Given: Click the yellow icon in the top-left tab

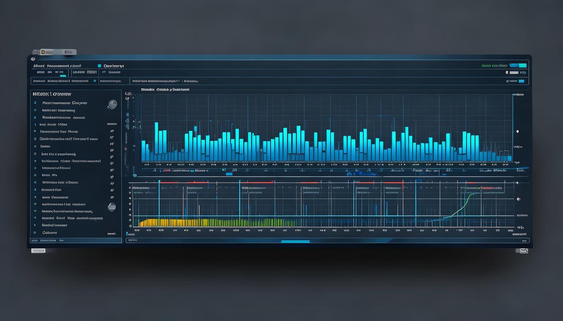Looking at the screenshot, I should pos(42,52).
